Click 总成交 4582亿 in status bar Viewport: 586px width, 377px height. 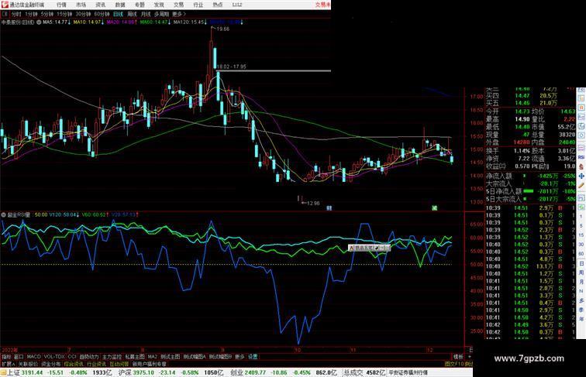(364, 372)
